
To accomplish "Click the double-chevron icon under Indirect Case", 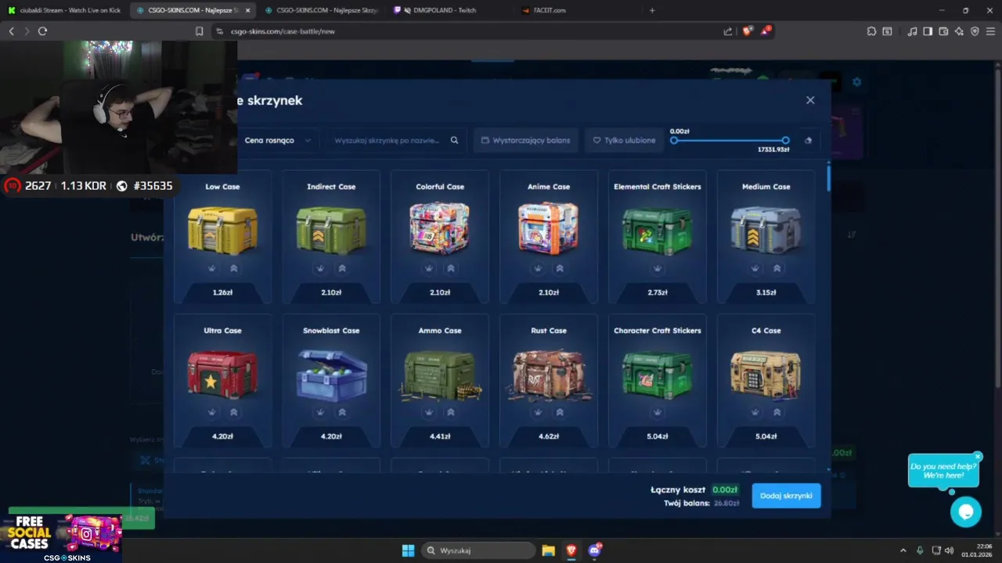I will point(342,268).
